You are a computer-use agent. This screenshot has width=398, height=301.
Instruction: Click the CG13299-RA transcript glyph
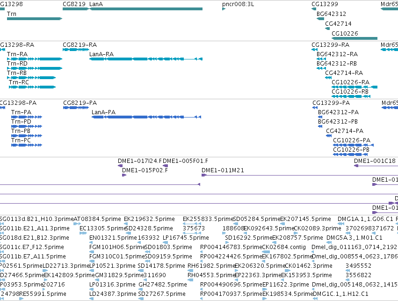coord(314,50)
